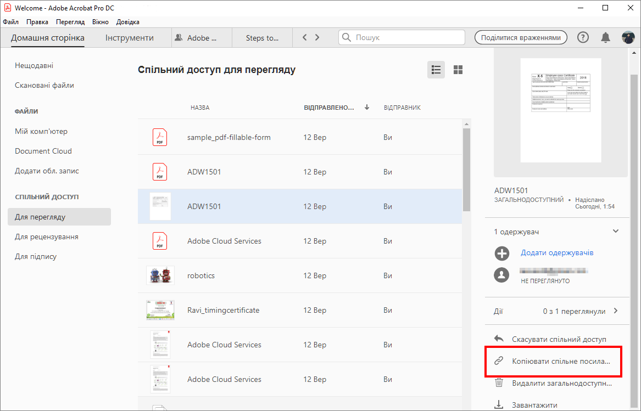Switch to the Інструменти tab
This screenshot has width=641, height=411.
(x=130, y=38)
